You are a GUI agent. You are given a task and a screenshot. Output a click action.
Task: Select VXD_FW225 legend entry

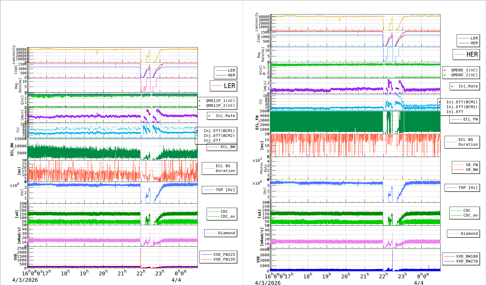click(x=224, y=254)
